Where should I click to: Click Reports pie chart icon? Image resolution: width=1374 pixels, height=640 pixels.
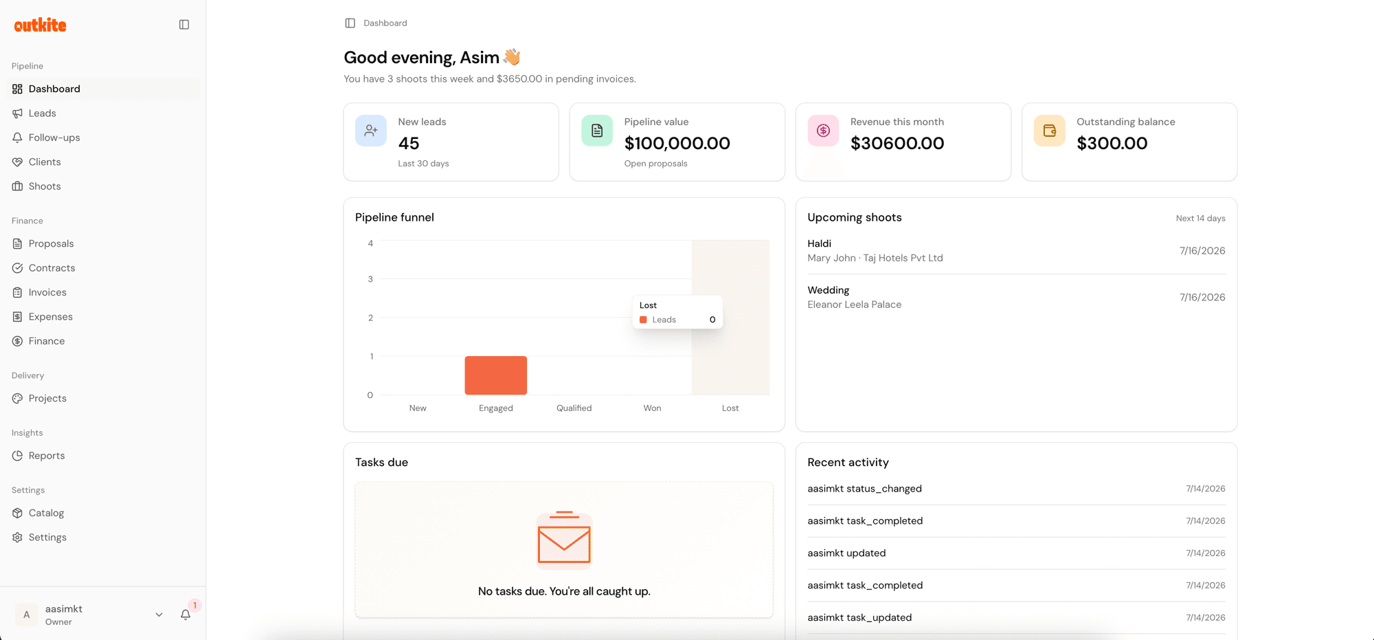coord(17,456)
